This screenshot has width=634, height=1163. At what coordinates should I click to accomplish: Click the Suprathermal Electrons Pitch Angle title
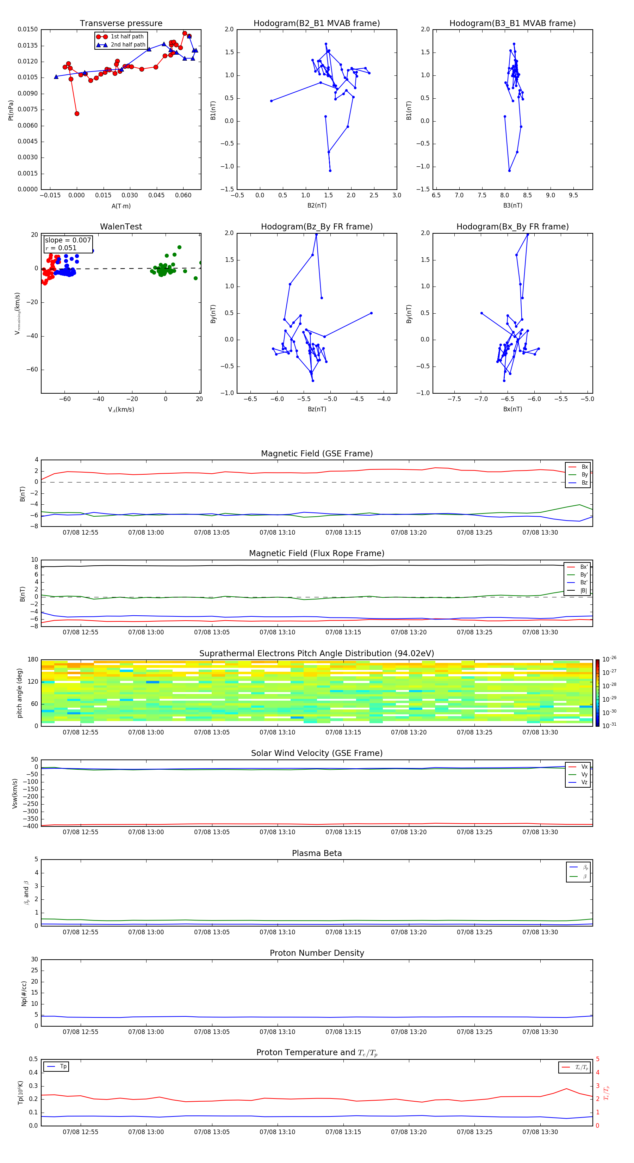(x=317, y=654)
